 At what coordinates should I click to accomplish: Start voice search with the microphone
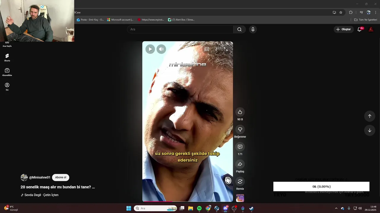tap(253, 29)
